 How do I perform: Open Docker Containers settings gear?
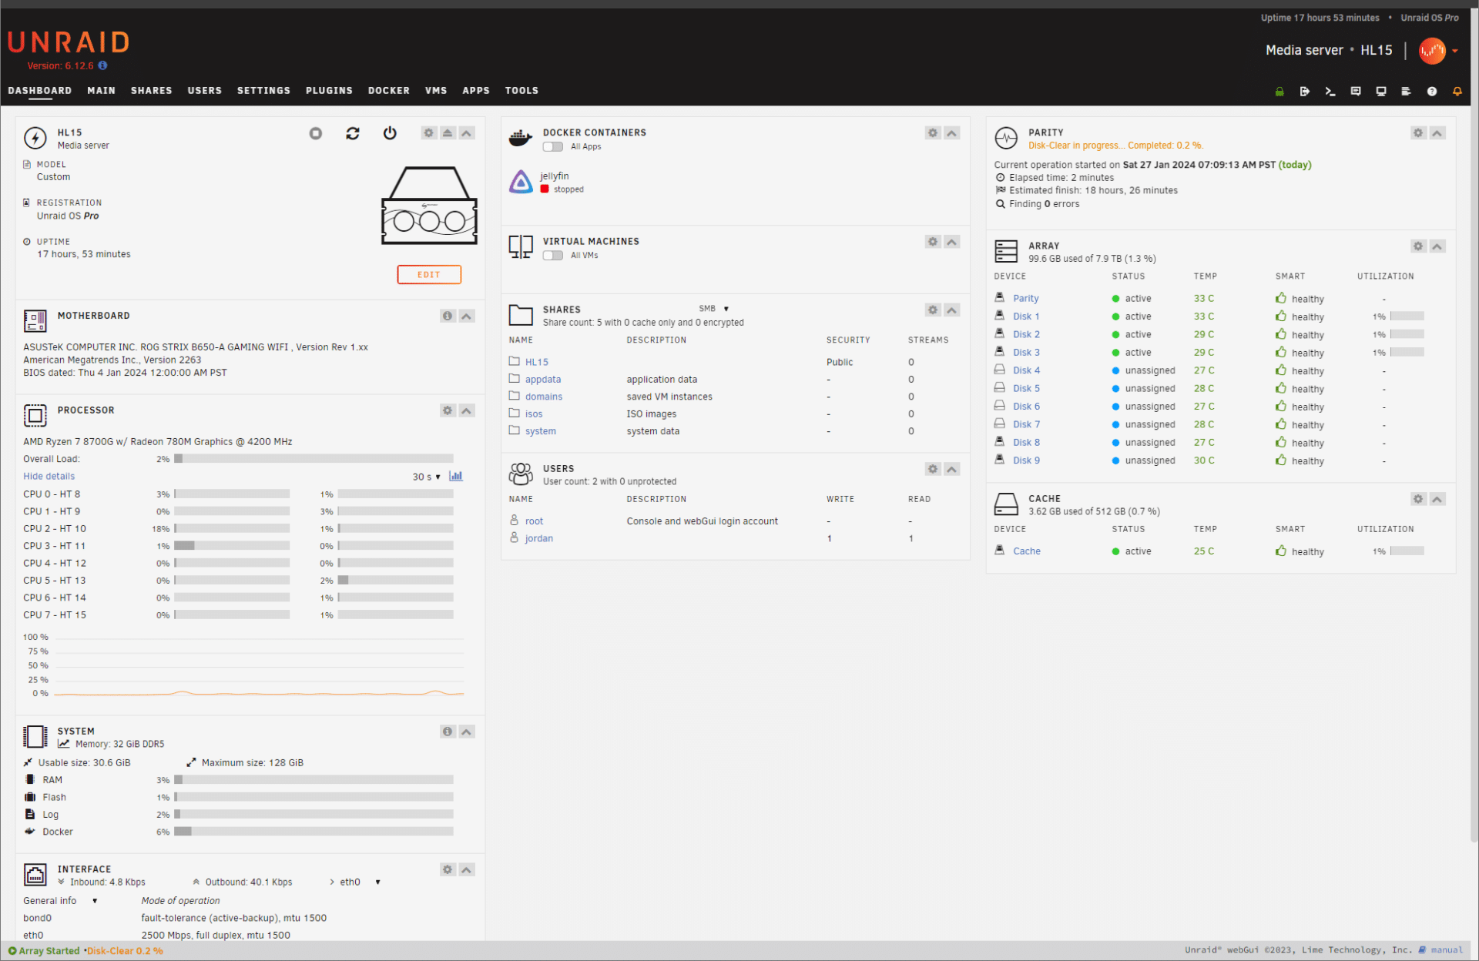933,133
